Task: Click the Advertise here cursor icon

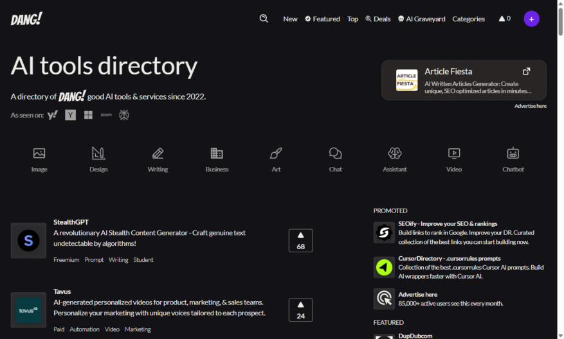Action: [384, 299]
